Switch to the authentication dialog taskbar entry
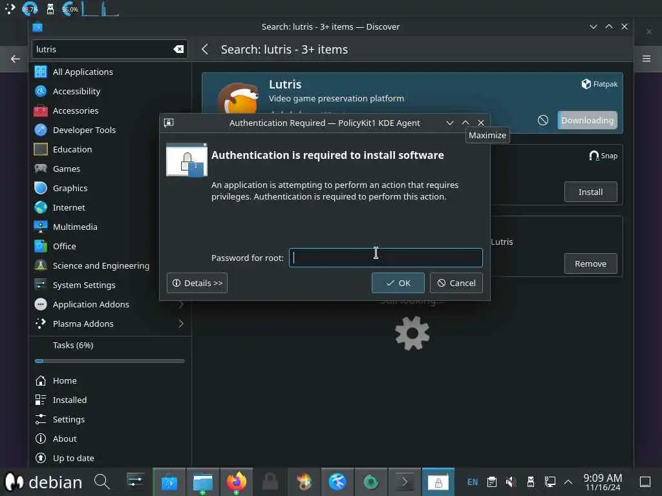The width and height of the screenshot is (662, 496). click(x=438, y=482)
